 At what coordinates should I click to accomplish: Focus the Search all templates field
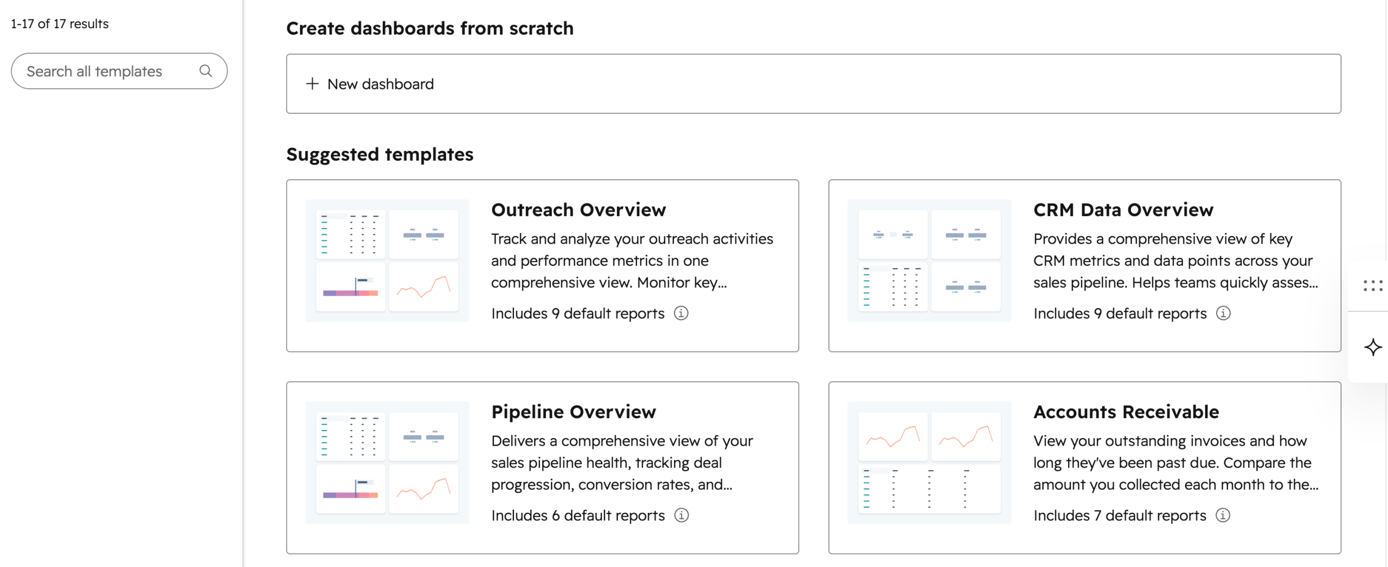[x=119, y=71]
